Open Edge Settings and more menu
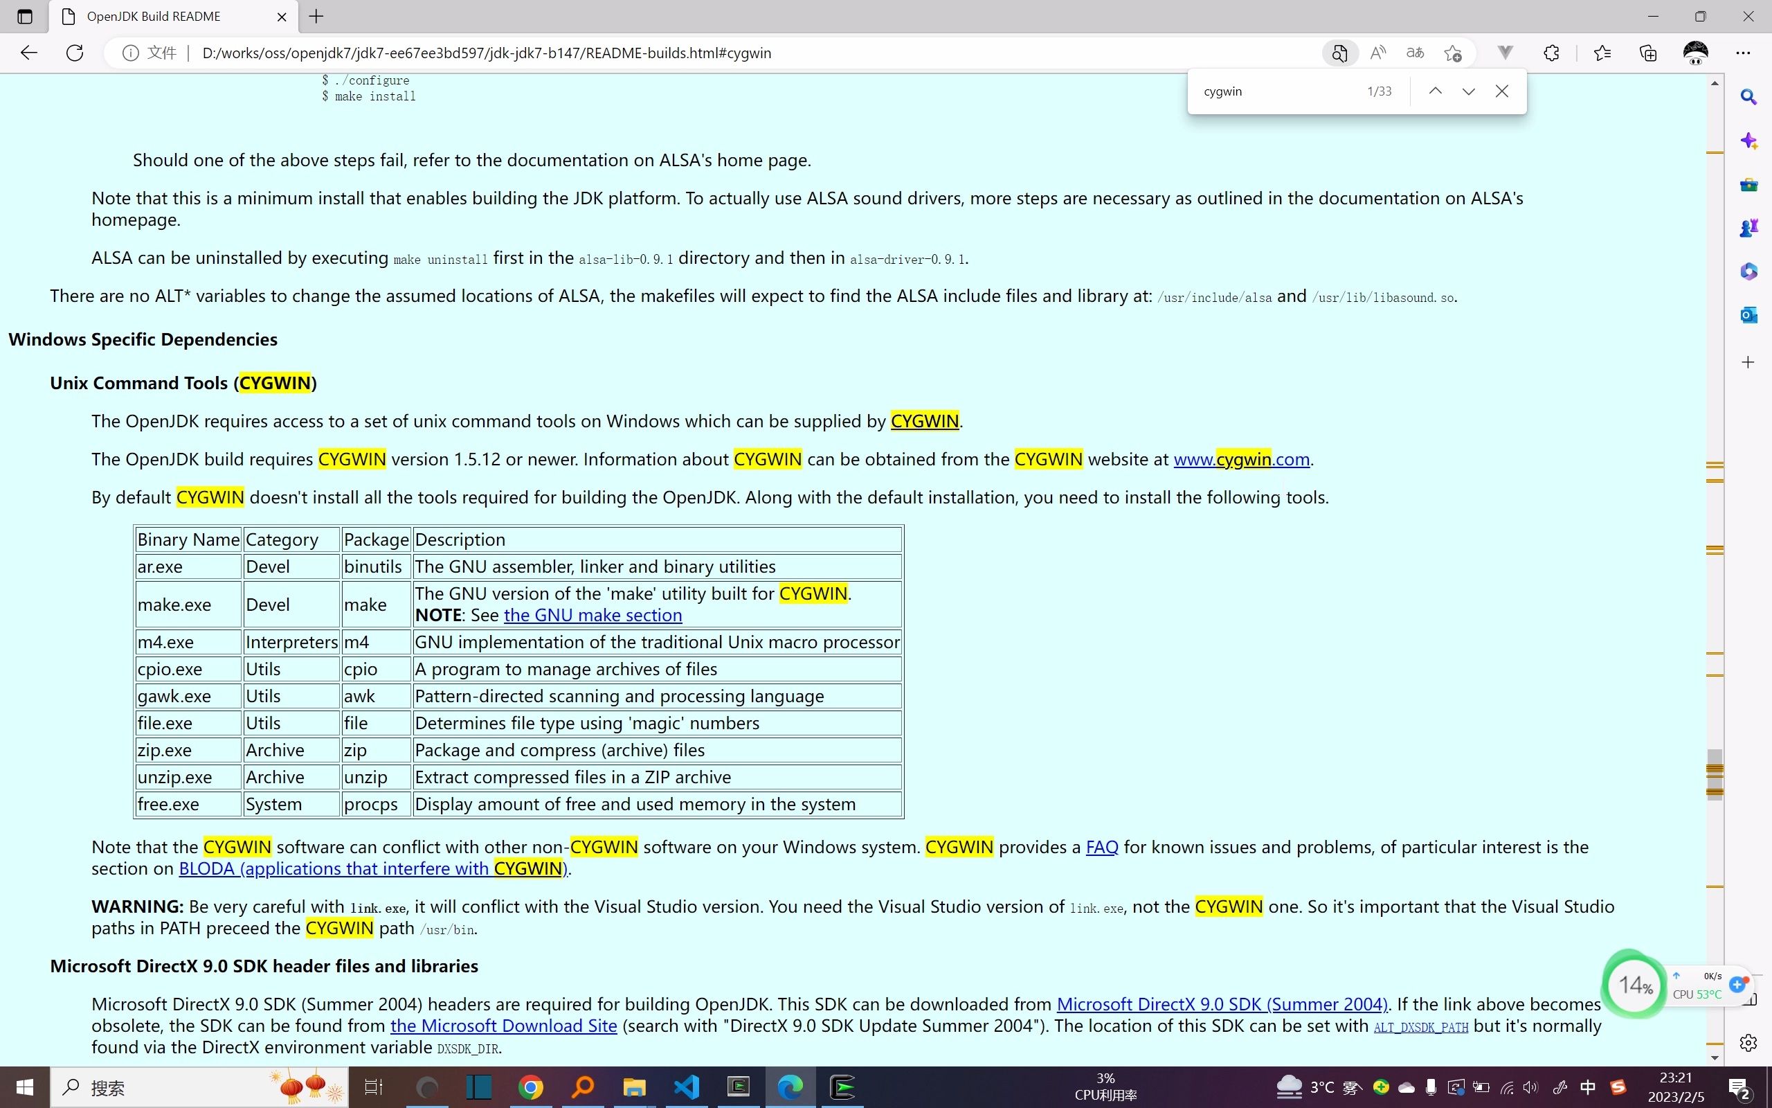 pos(1743,53)
